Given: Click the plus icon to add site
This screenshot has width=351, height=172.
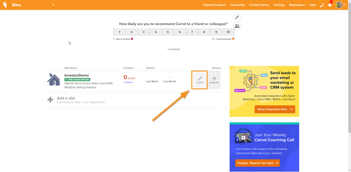Looking at the screenshot, I should (x=50, y=99).
